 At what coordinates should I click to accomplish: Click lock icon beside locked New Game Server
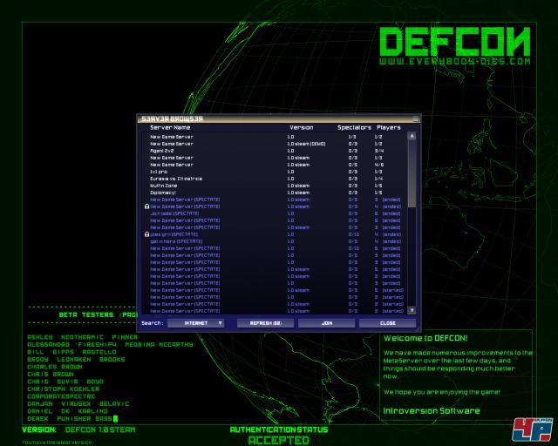point(146,206)
